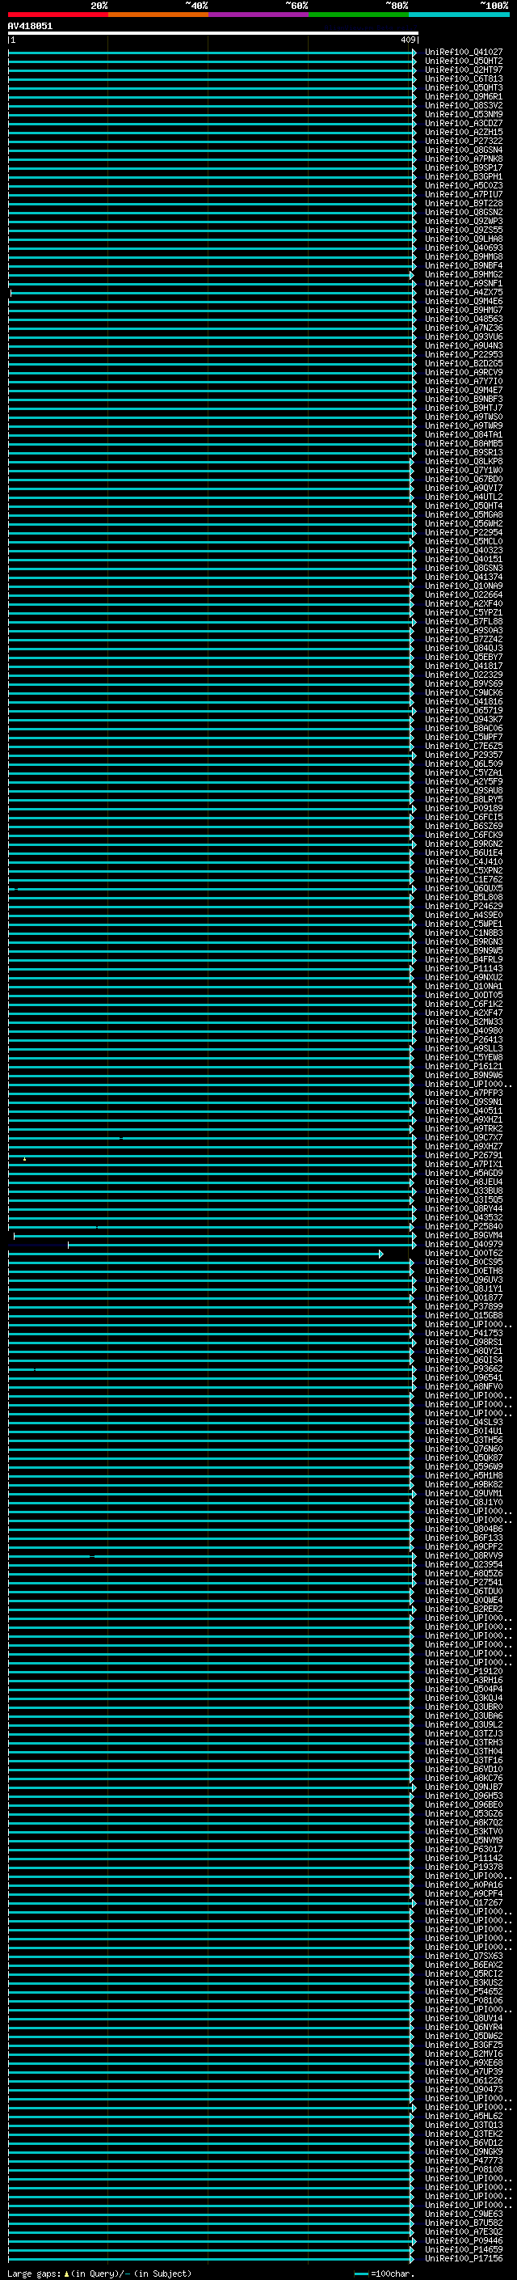Select UniRef100_P11142 label

pos(463,1858)
